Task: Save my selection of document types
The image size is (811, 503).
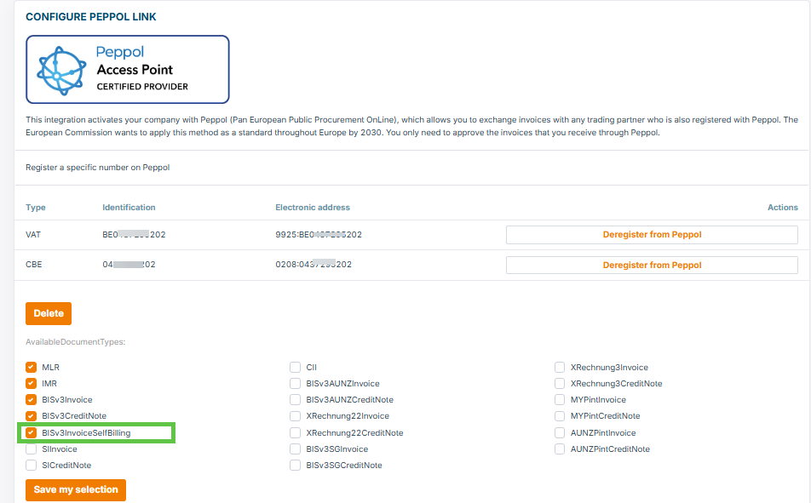Action: (x=76, y=489)
